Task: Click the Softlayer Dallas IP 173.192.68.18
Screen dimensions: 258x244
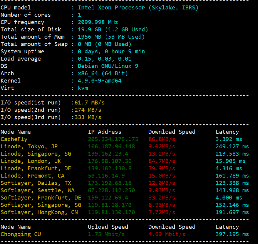Action: [110, 183]
